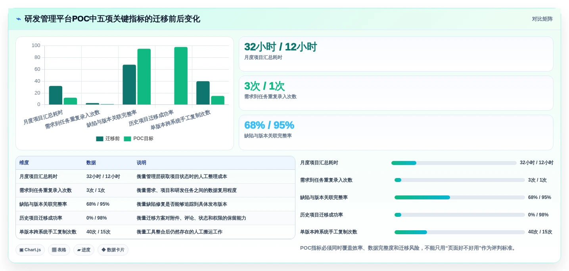The image size is (569, 271).
Task: Click the 需求到任务重复录入次数 progress bar
Action: [460, 180]
